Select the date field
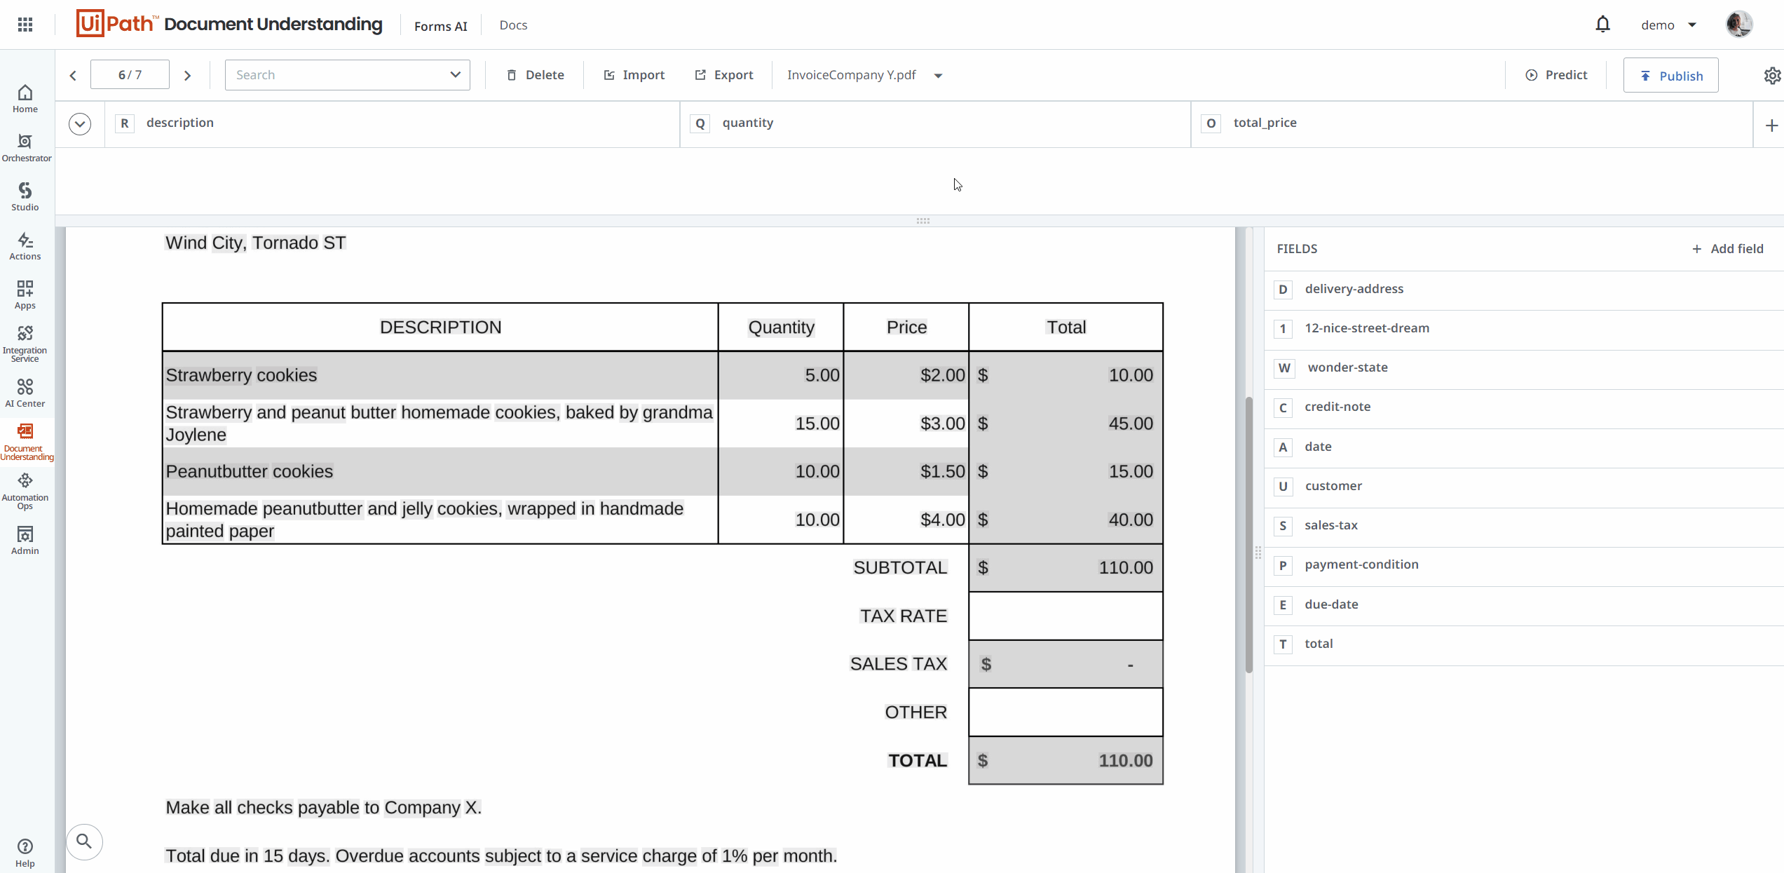Viewport: 1784px width, 873px height. [x=1525, y=447]
